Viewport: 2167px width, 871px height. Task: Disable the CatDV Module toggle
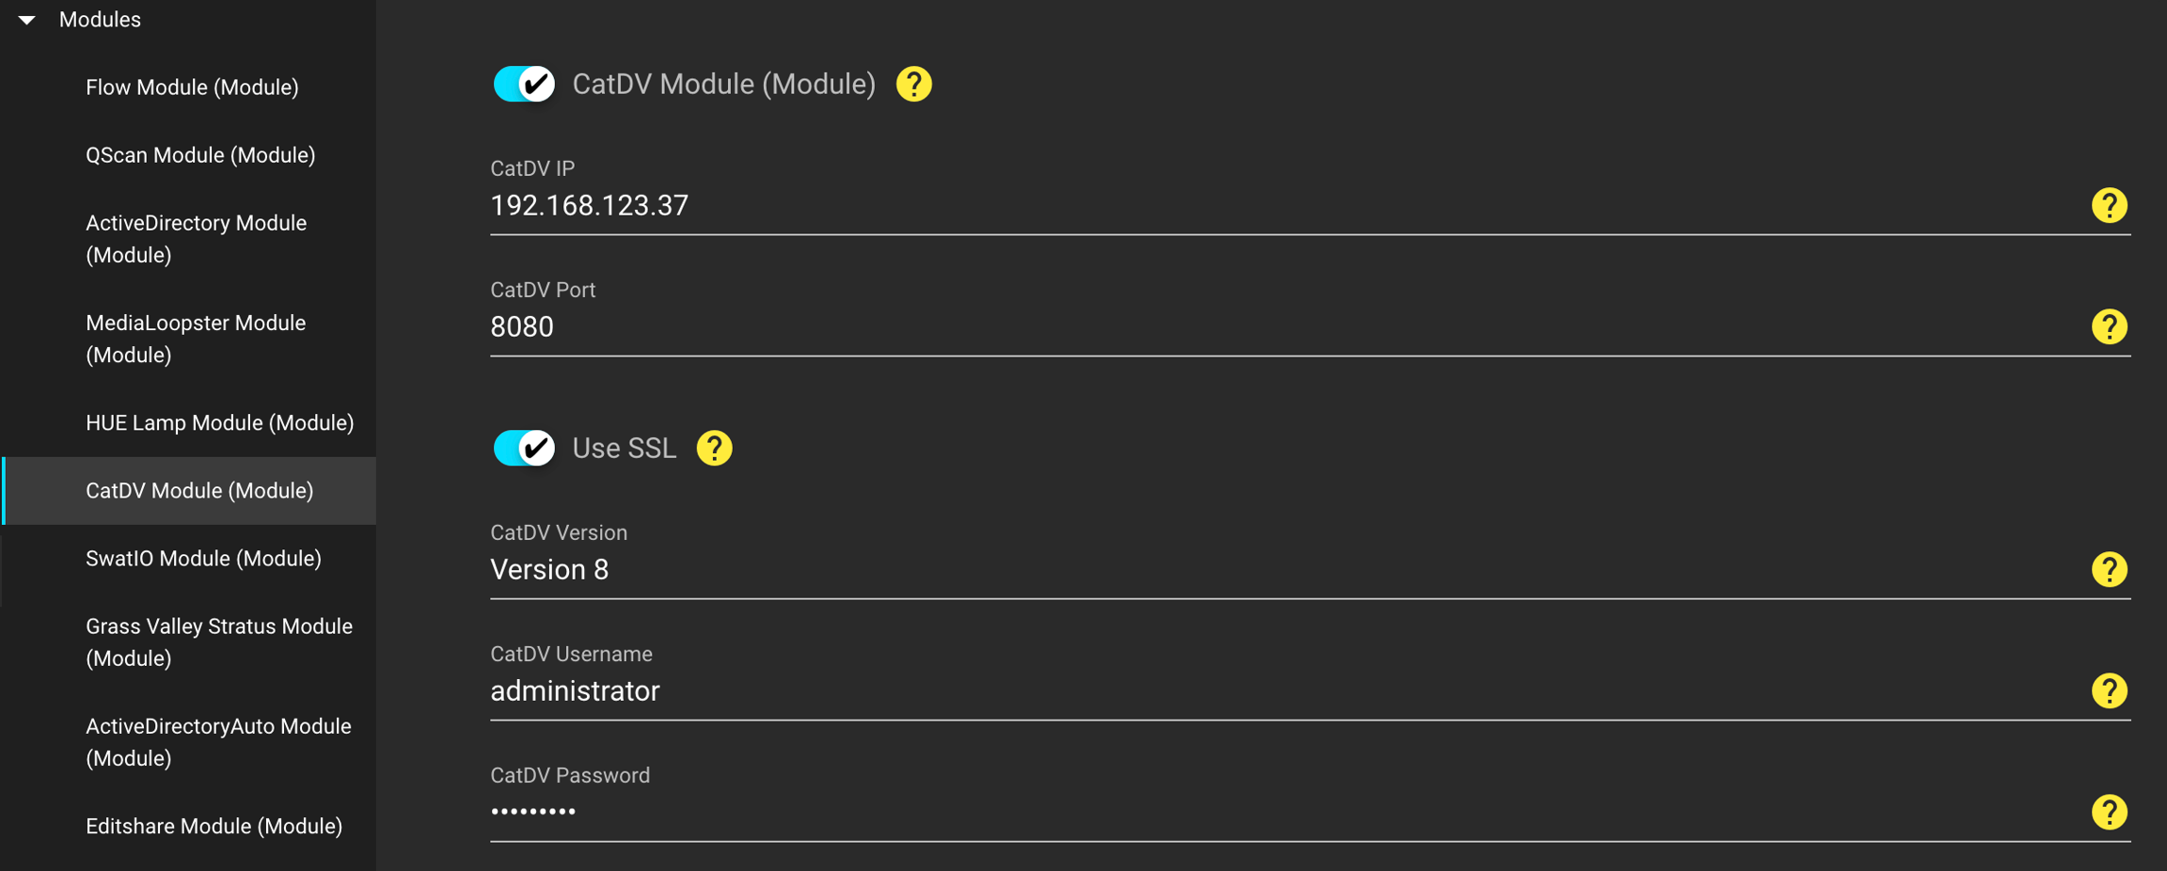coord(524,85)
